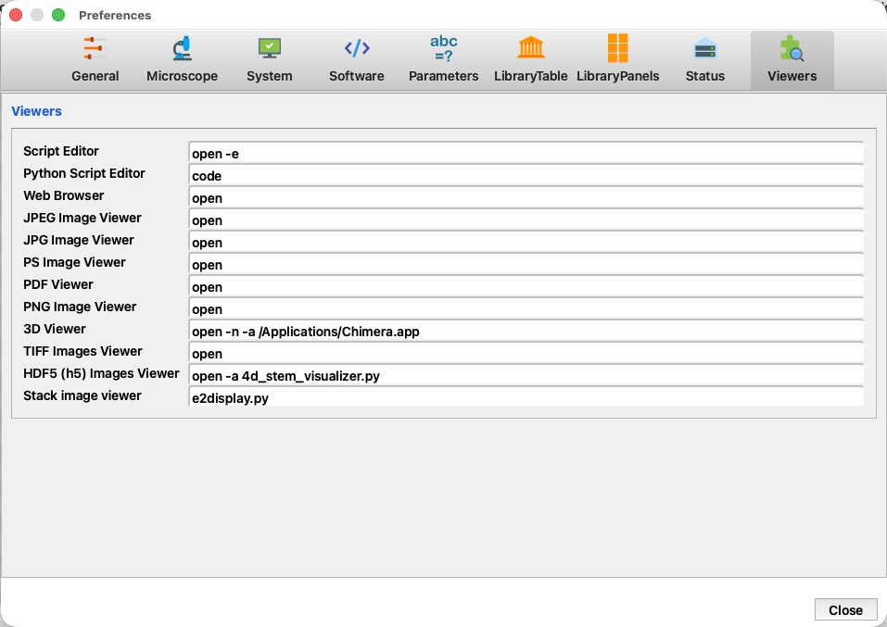Click the HDF5 Images Viewer field
887x627 pixels.
coord(526,375)
